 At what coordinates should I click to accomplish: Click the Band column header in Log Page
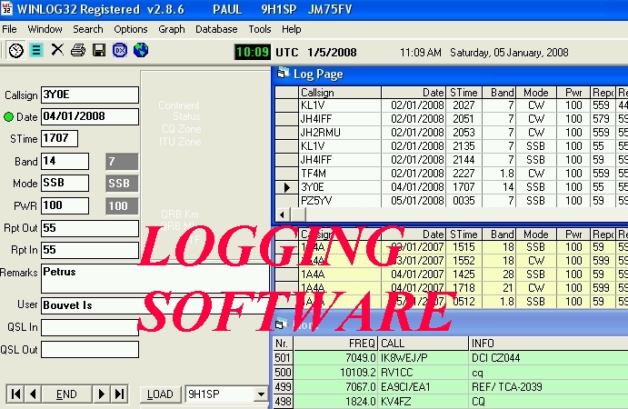point(499,93)
